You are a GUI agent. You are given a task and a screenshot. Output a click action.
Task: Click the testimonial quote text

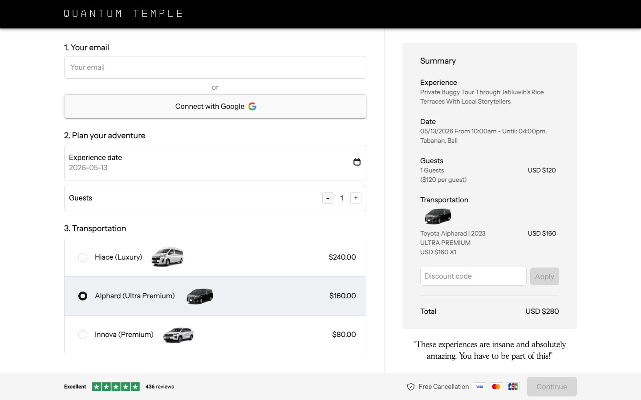490,350
